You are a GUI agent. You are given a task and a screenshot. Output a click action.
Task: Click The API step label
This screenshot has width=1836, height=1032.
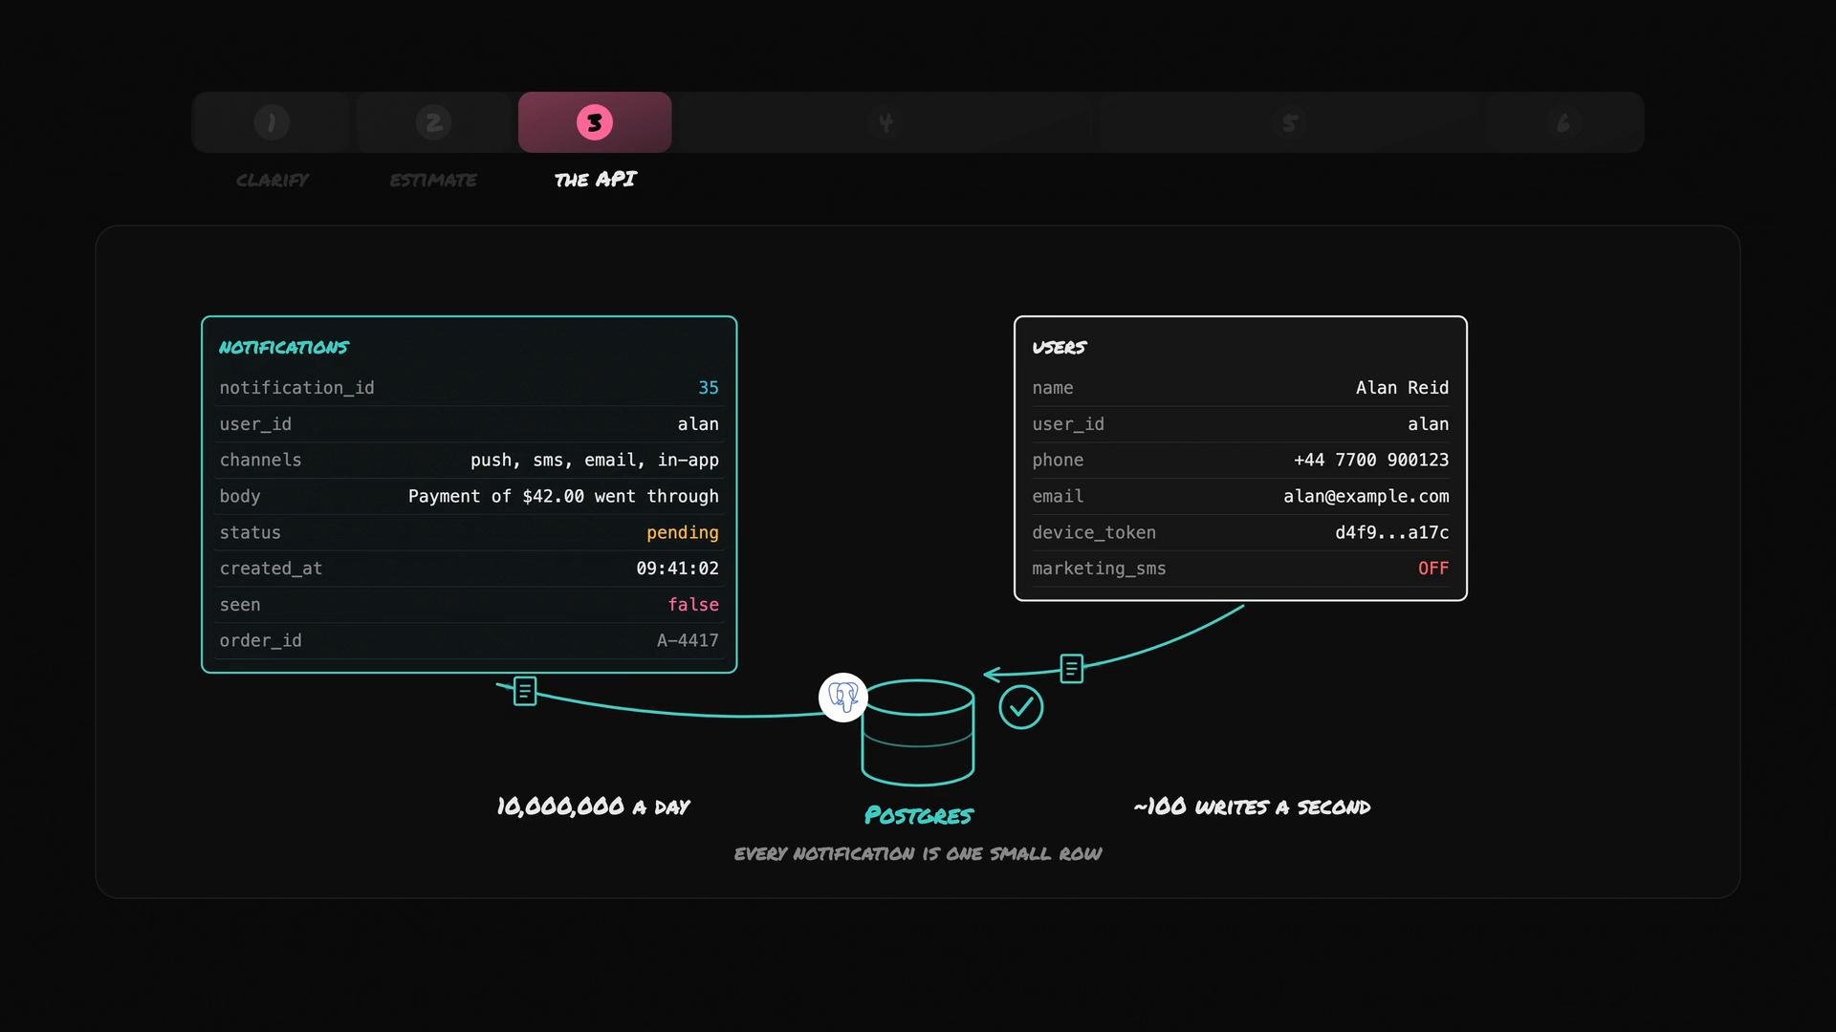[595, 180]
